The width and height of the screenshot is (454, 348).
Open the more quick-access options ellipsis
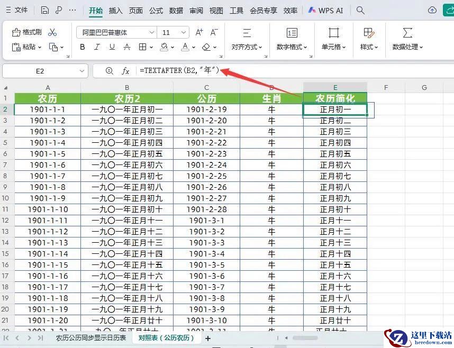point(72,10)
